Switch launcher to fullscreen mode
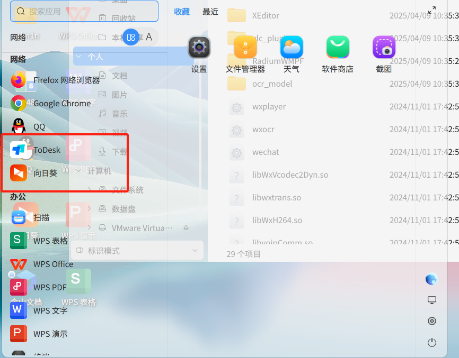The height and width of the screenshot is (358, 459). pos(432,10)
